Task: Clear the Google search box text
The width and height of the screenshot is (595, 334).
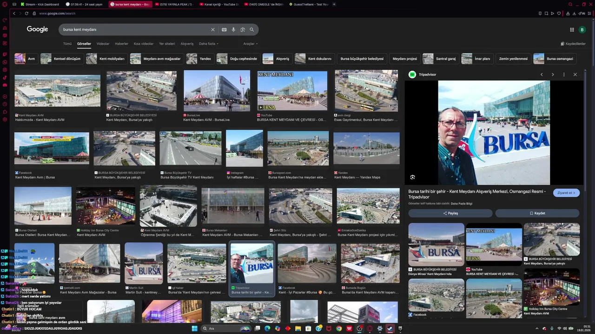Action: coord(213,30)
